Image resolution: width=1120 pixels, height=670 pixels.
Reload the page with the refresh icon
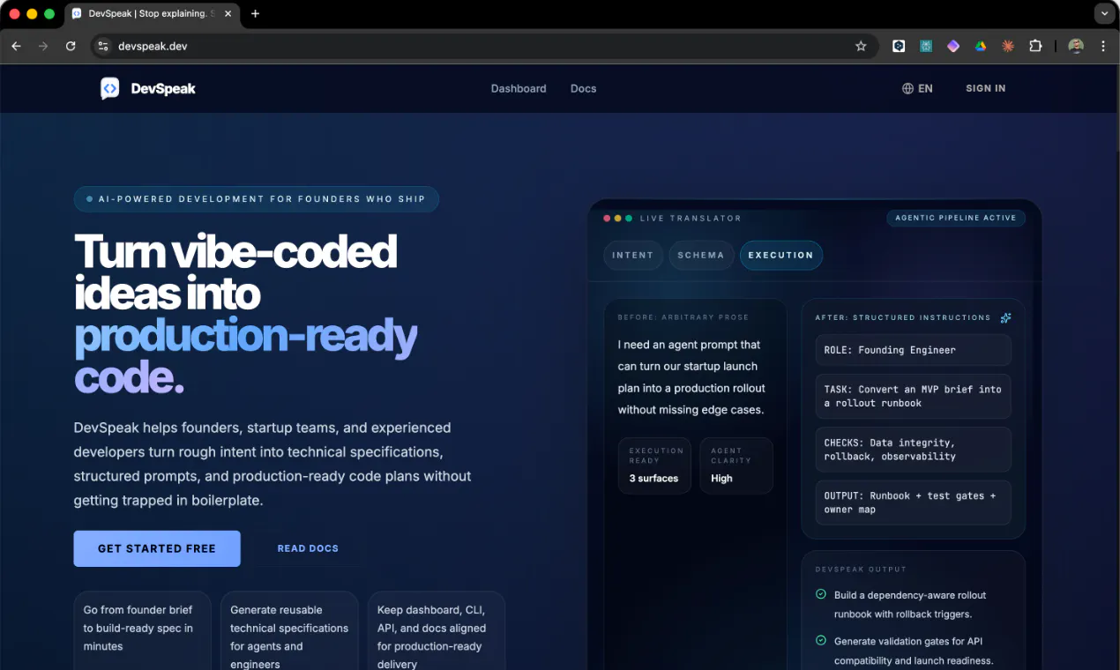(x=71, y=46)
